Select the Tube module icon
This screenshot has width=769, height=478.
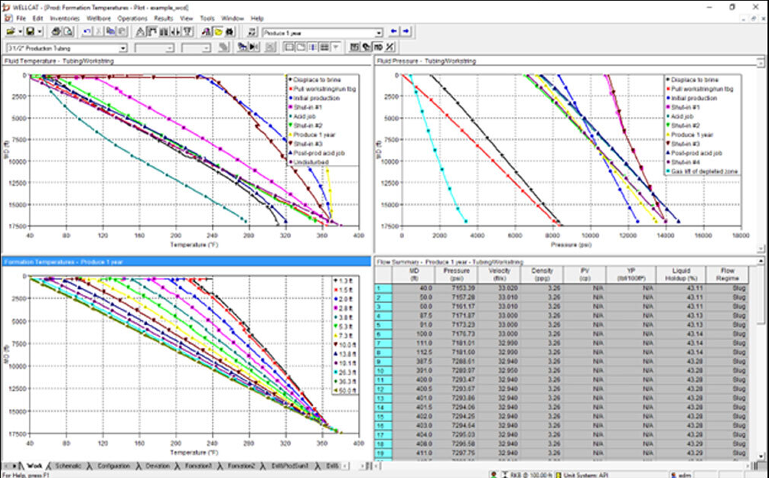click(x=176, y=32)
